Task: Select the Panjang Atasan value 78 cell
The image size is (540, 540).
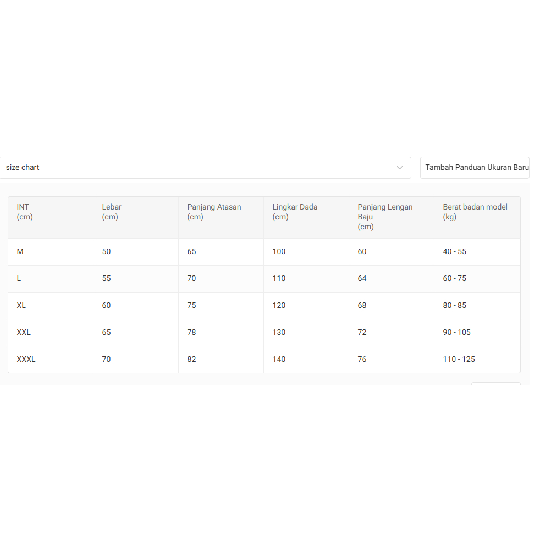Action: point(191,333)
